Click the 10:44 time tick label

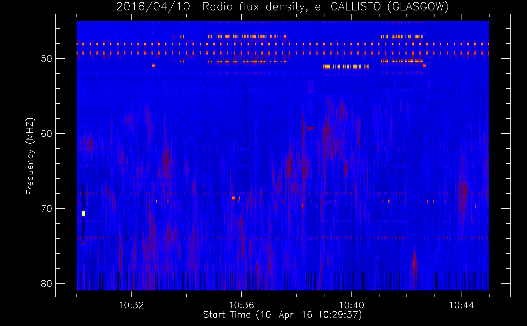[x=462, y=305]
